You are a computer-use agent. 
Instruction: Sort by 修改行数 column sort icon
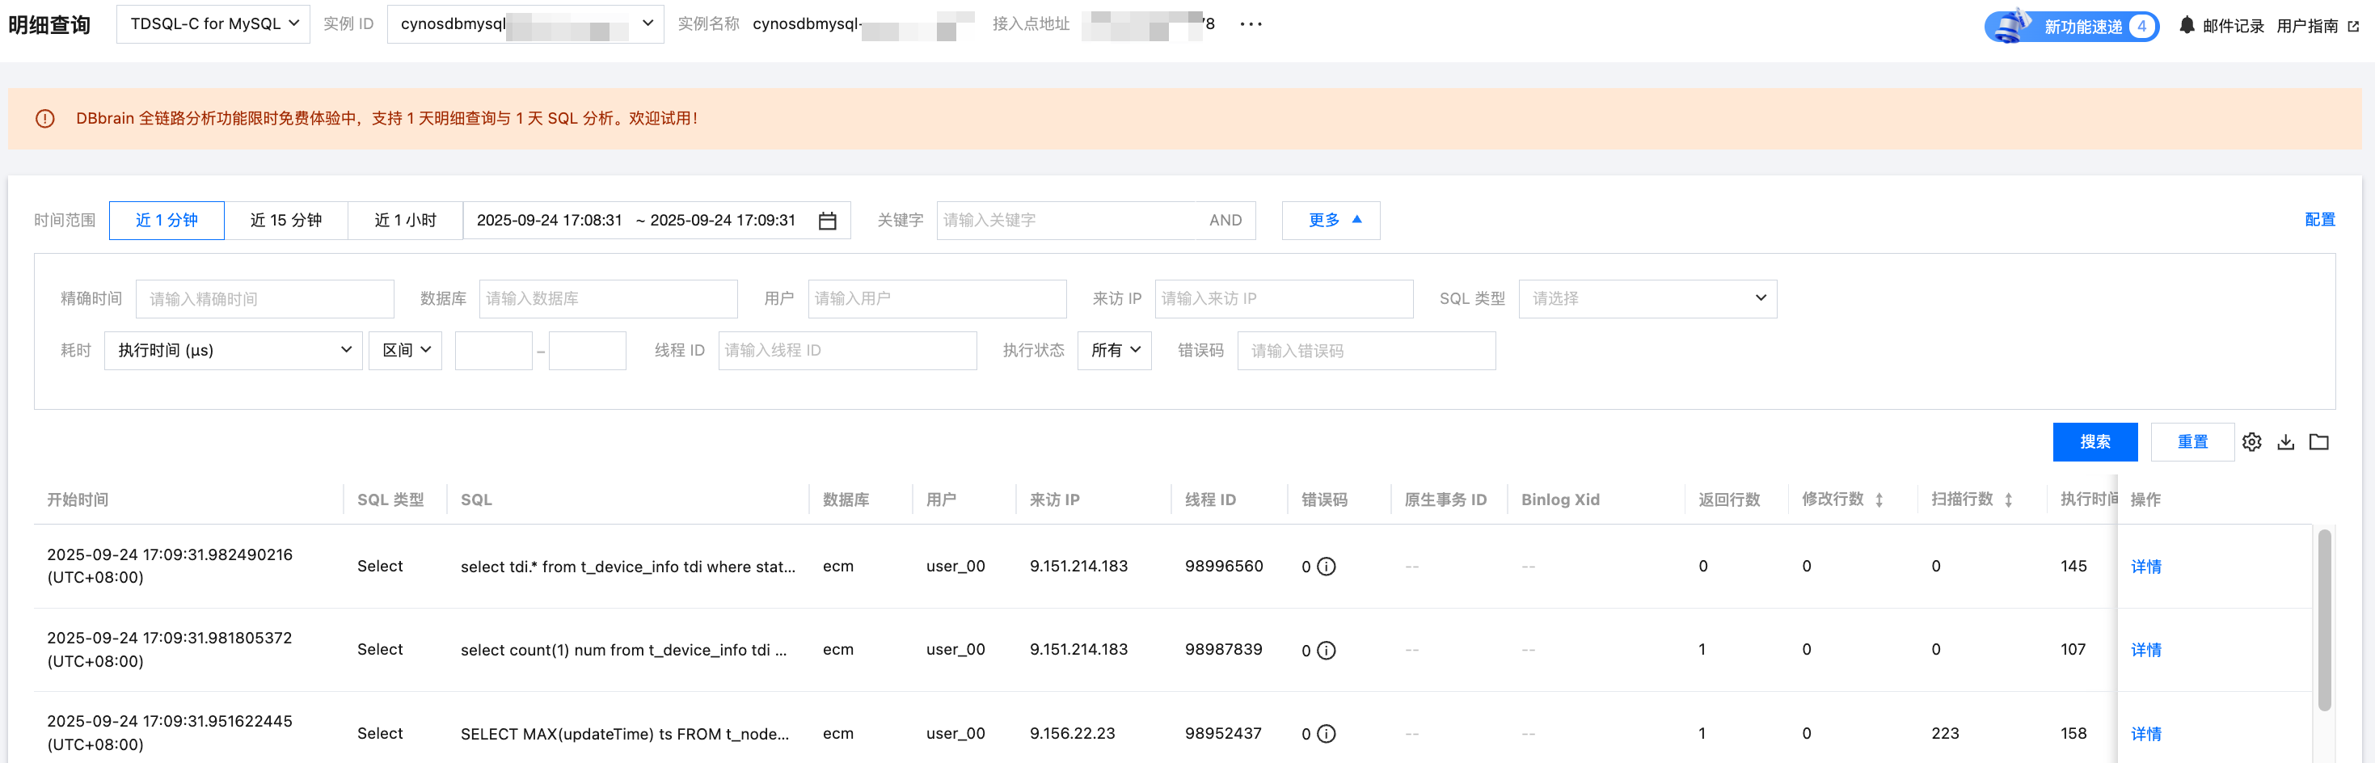[1879, 500]
